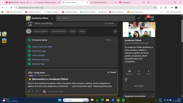Open the Download app link
The height and width of the screenshot is (103, 183).
pos(38,64)
